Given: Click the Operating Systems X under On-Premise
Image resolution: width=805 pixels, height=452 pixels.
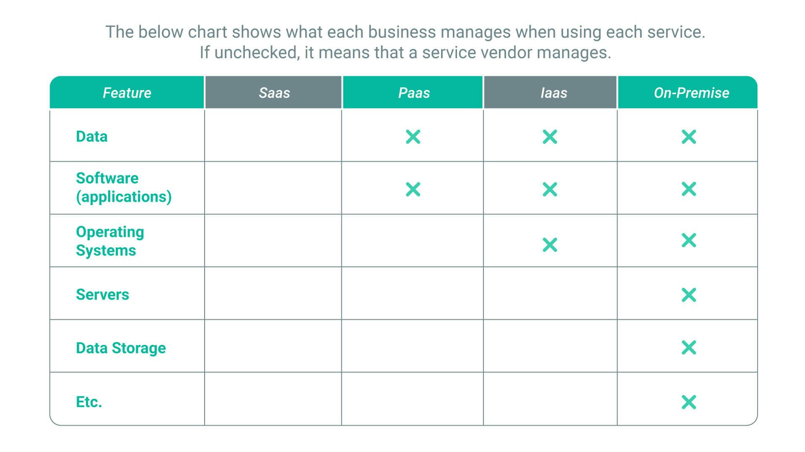Looking at the screenshot, I should click(689, 240).
